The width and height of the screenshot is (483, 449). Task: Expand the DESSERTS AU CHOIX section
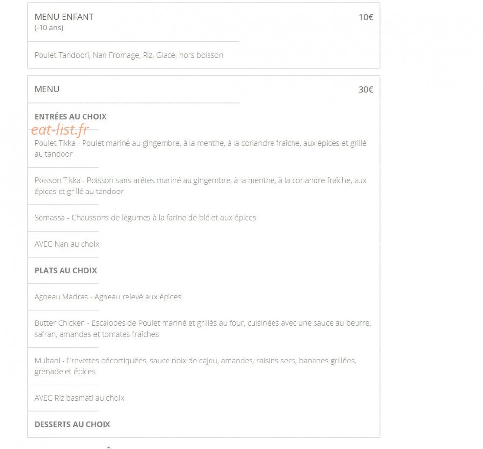72,424
